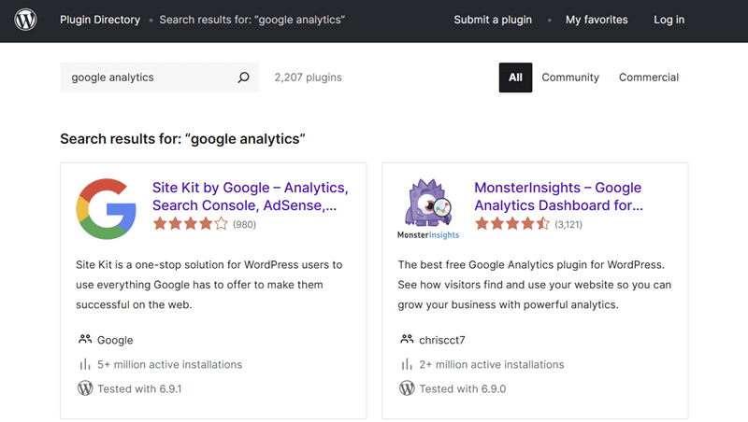
Task: Click contributors icon next to Google
Action: point(85,340)
